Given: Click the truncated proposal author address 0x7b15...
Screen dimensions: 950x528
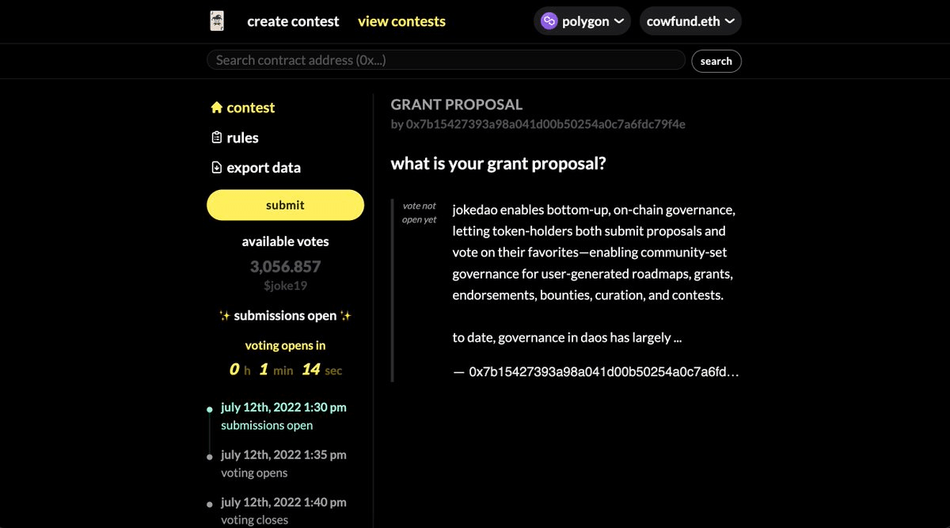Looking at the screenshot, I should [x=603, y=371].
